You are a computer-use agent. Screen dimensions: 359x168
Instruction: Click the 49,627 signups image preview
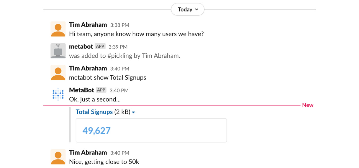[x=151, y=130]
